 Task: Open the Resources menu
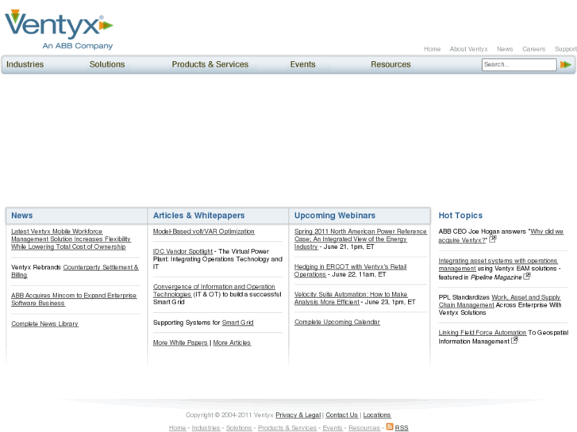390,64
